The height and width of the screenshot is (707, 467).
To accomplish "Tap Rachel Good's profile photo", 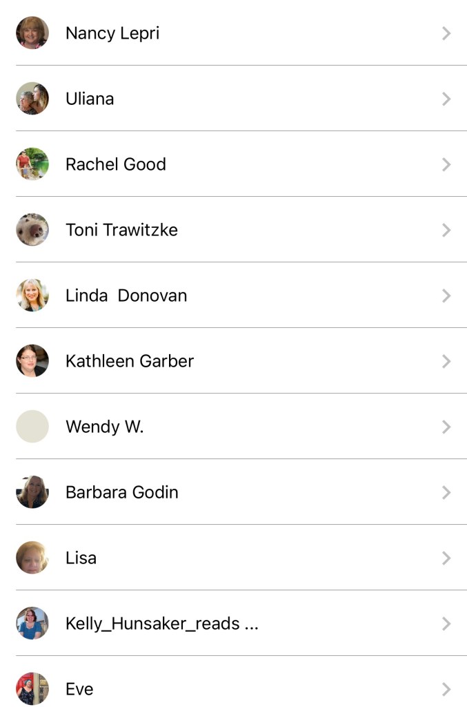I will tap(32, 164).
